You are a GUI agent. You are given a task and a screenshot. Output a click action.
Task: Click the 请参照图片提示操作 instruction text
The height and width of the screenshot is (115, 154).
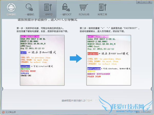point(74,101)
